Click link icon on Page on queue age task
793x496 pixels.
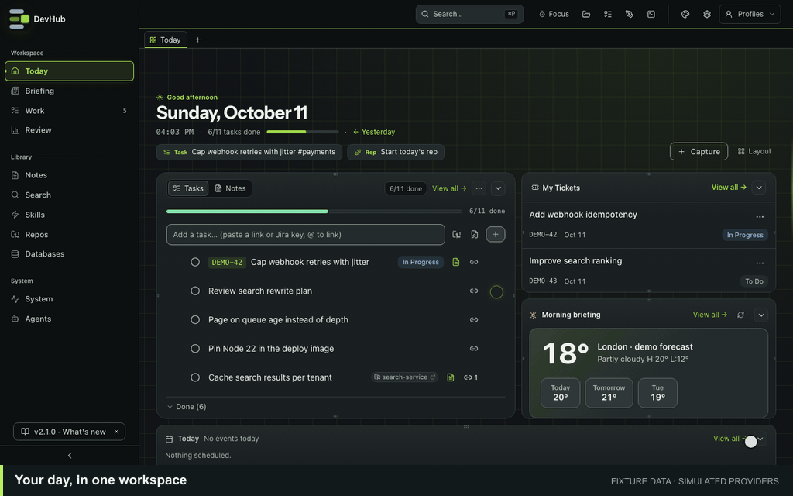pyautogui.click(x=474, y=320)
